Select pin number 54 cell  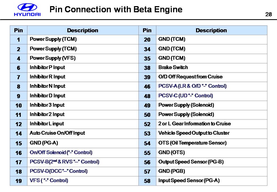(147, 143)
